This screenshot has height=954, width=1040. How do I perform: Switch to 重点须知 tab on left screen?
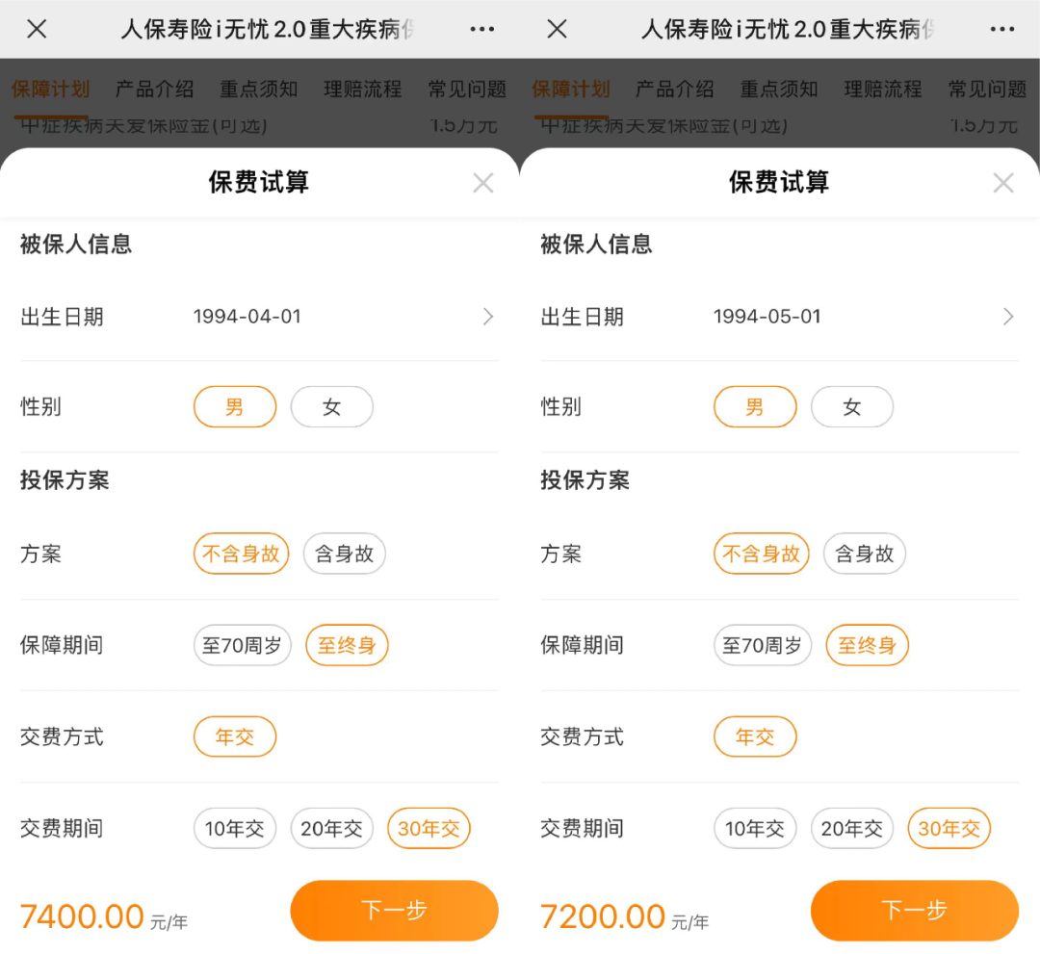259,89
